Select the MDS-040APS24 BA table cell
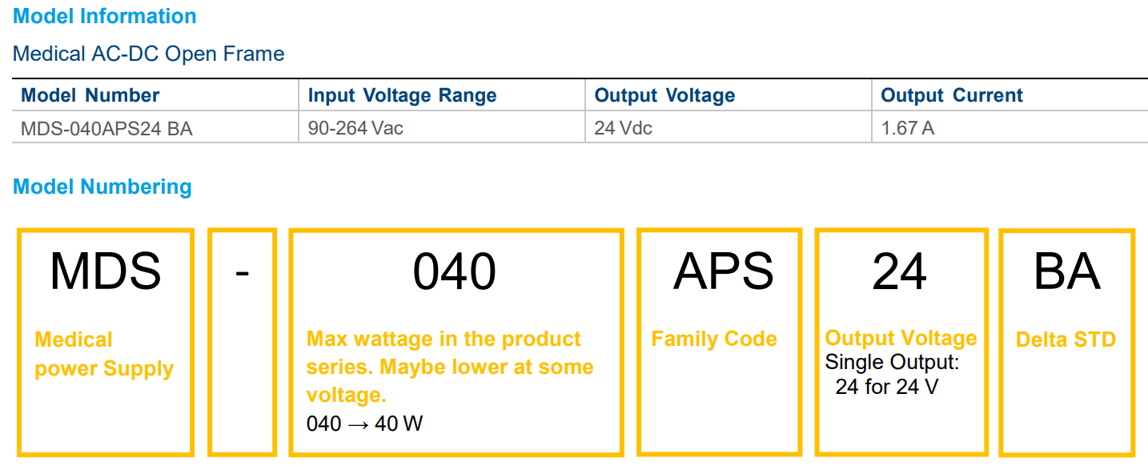Screen dimensions: 1148x466 coord(106,128)
